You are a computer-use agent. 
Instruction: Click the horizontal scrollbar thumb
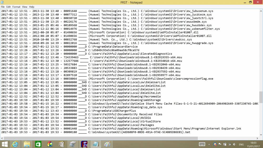coord(101,138)
